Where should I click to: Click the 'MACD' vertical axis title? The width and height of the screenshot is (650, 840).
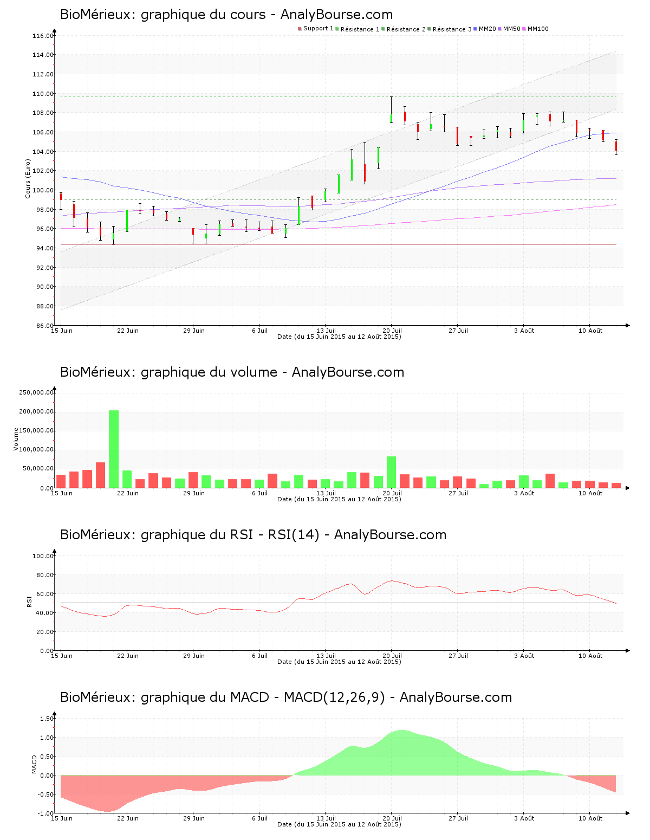click(35, 764)
